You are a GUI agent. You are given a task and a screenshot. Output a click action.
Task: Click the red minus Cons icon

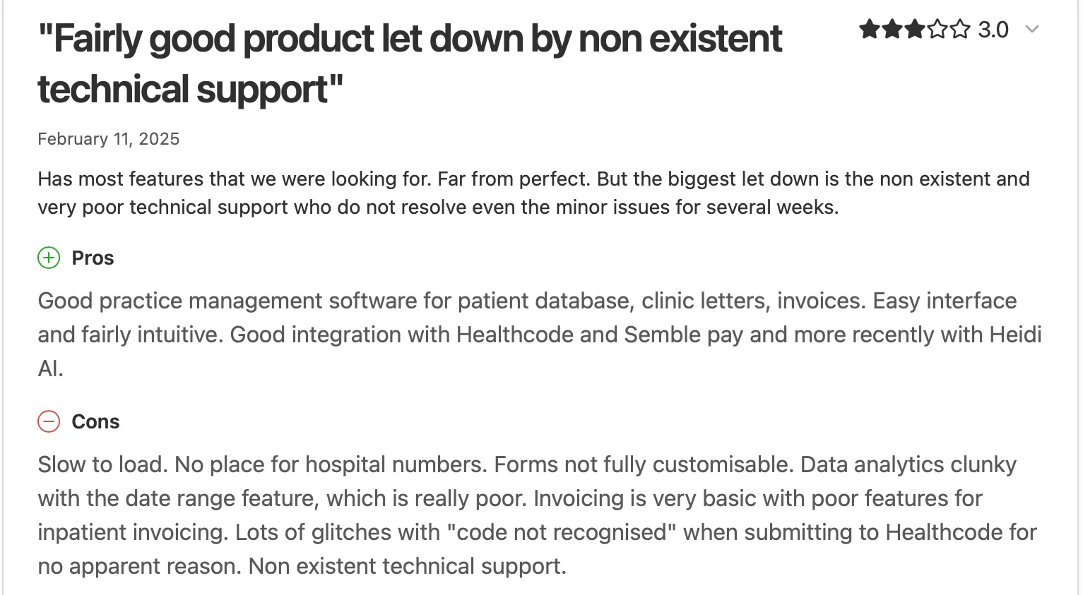tap(49, 422)
